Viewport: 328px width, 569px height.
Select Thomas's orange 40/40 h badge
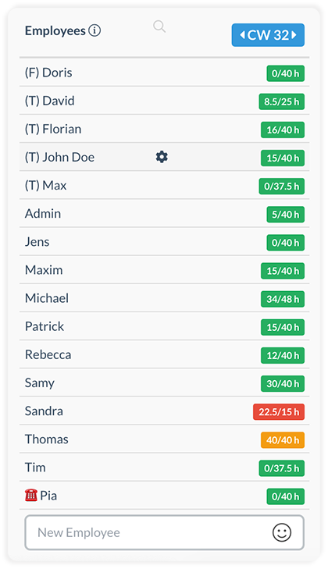point(283,440)
